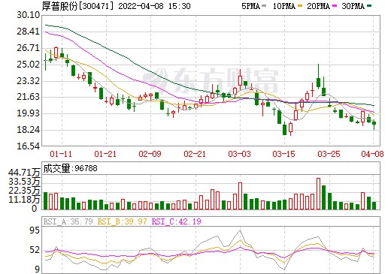Click price axis label 18.24
This screenshot has width=391, height=274.
(29, 130)
